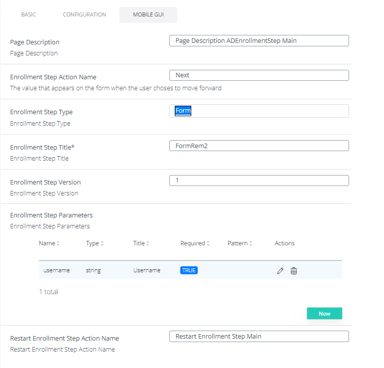Focus Restart Enrollment Step Action Name field
This screenshot has height=368, width=384.
[259, 337]
